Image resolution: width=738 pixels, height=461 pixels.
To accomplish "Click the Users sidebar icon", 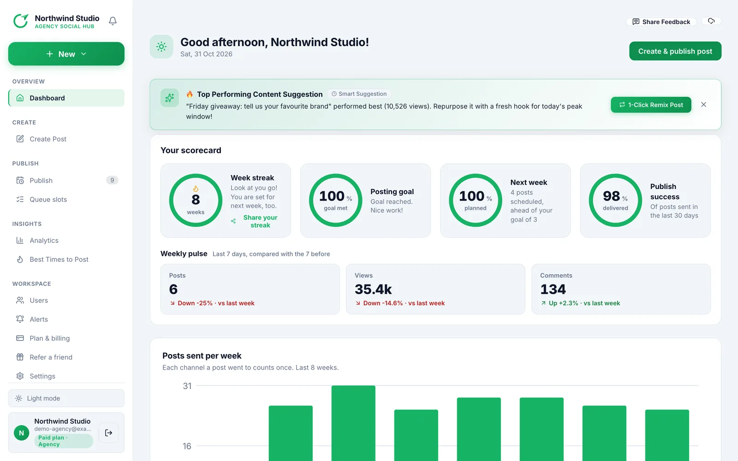I will [x=20, y=300].
